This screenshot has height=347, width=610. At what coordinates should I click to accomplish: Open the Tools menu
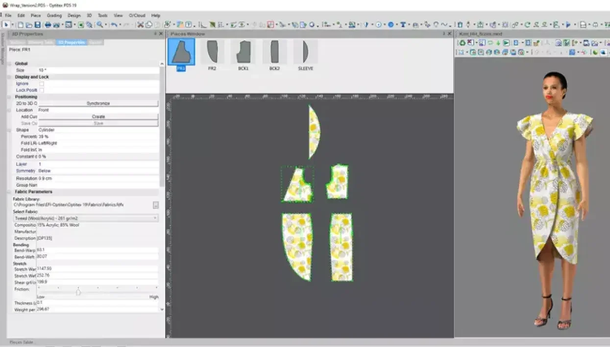coord(102,16)
